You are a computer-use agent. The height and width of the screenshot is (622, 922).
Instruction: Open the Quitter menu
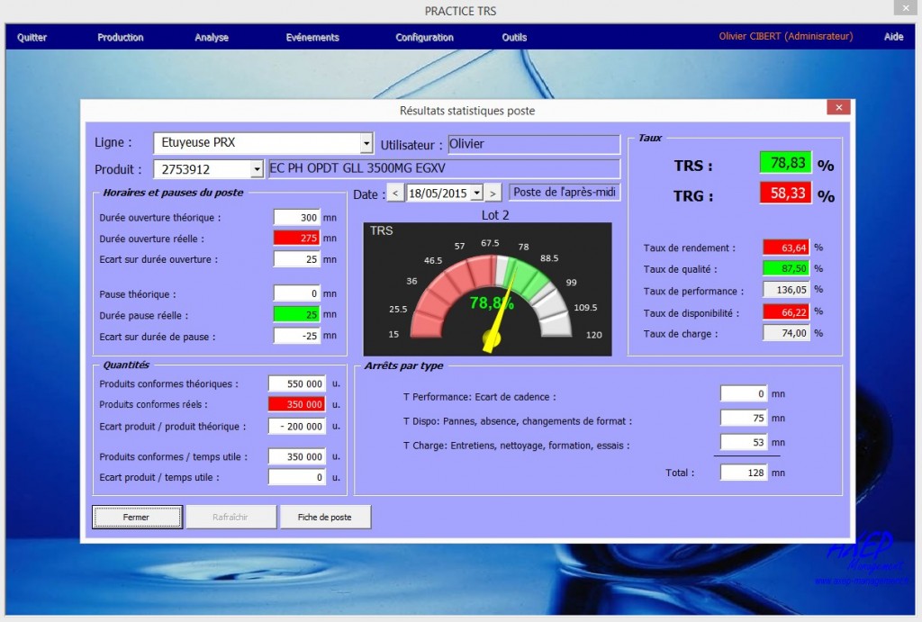(32, 37)
